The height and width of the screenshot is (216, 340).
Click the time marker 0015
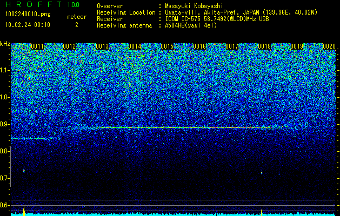click(167, 46)
